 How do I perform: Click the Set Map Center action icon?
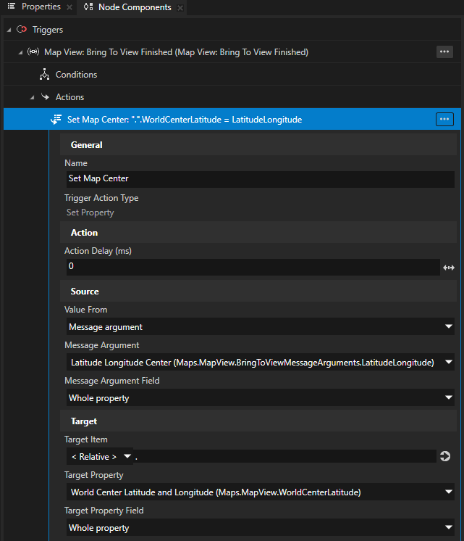click(56, 120)
